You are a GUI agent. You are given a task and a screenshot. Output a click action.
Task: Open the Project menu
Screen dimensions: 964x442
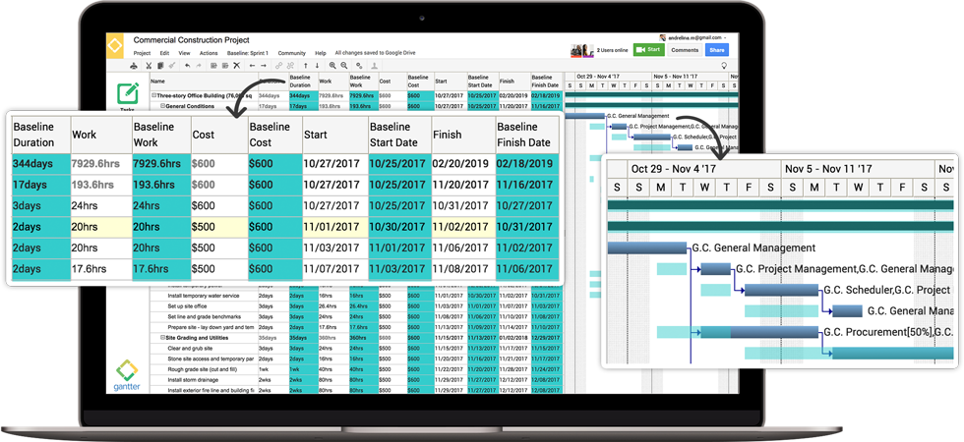pos(142,53)
